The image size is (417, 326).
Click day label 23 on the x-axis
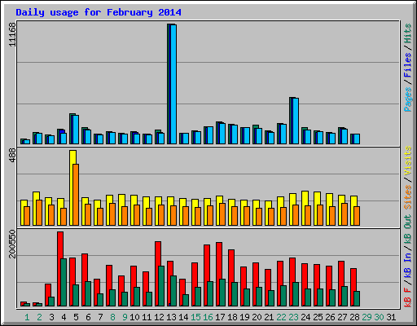coord(293,317)
